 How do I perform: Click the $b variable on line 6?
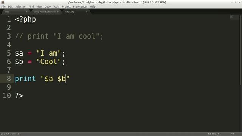pos(19,62)
